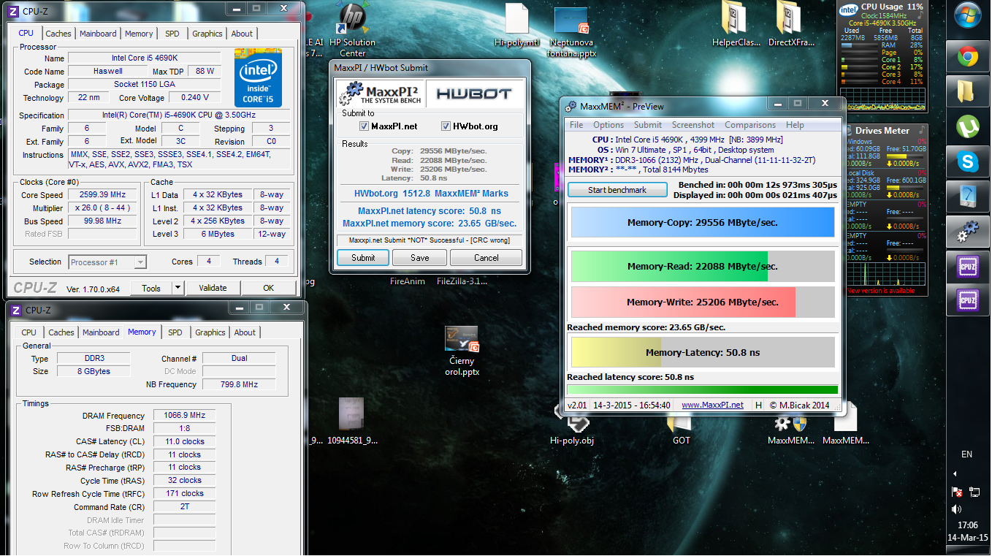Open Skype from the taskbar
The height and width of the screenshot is (556, 992).
point(968,161)
